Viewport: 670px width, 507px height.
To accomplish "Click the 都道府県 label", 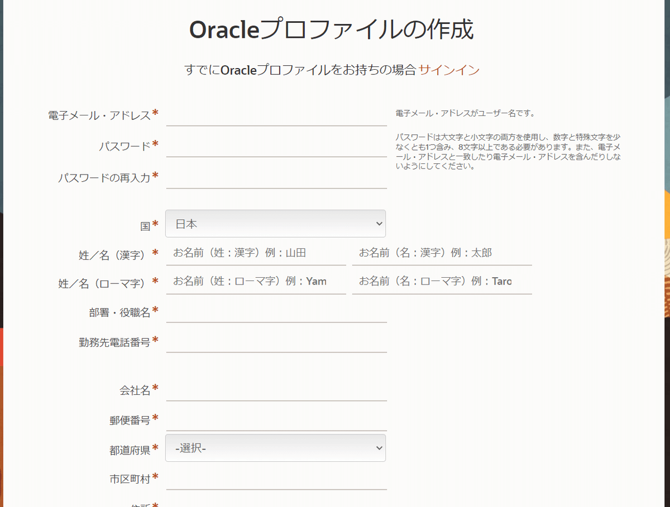I will coord(130,450).
